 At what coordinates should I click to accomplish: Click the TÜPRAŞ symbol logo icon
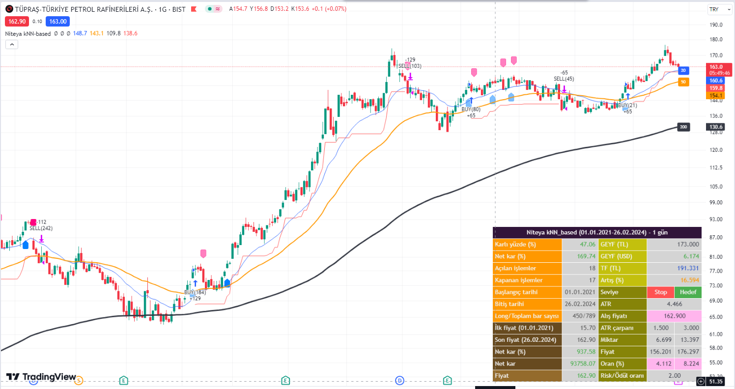click(9, 9)
